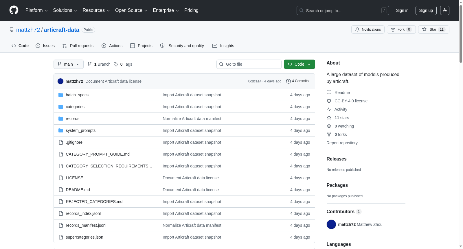Go to the GitHub homepage logo
This screenshot has width=463, height=249.
pyautogui.click(x=14, y=10)
